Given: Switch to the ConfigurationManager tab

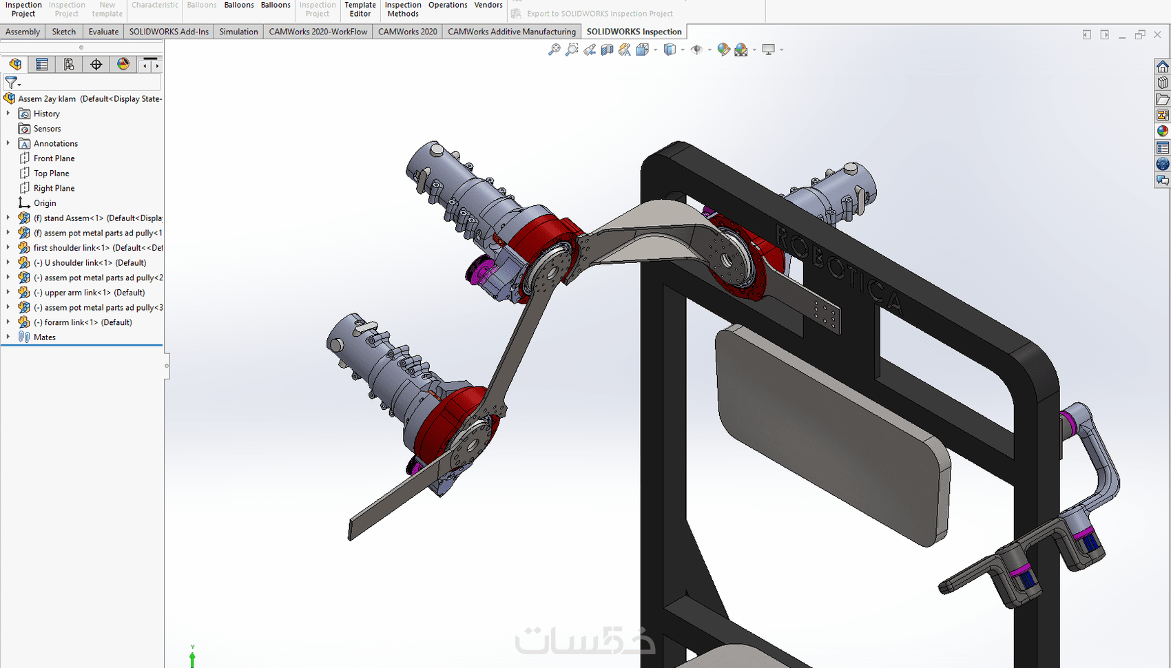Looking at the screenshot, I should coord(69,64).
